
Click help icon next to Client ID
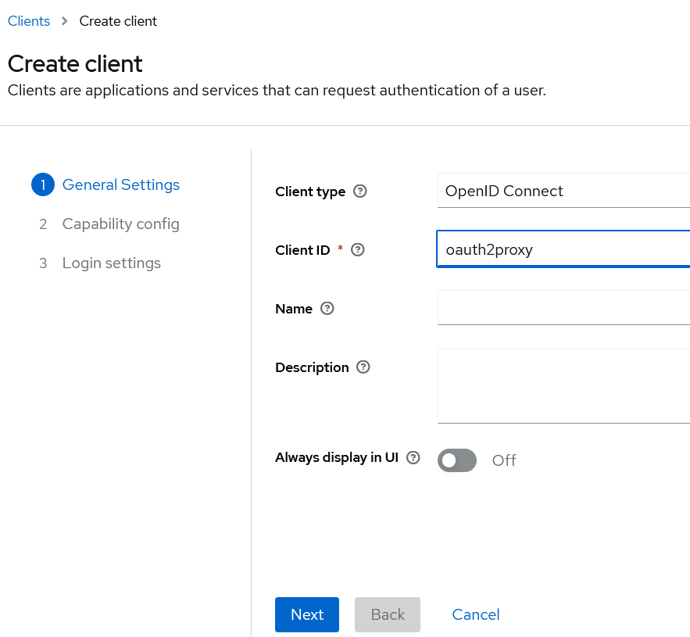(x=358, y=250)
